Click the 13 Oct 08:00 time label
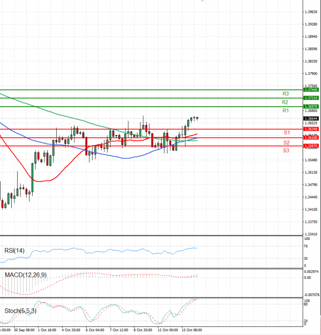 [192, 330]
